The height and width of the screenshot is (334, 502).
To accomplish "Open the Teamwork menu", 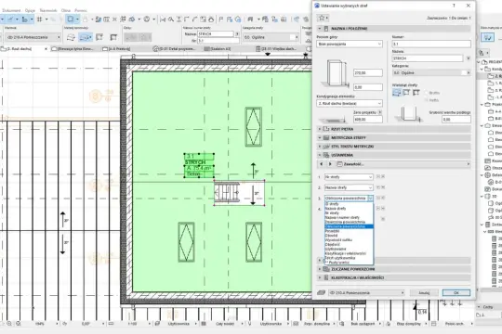I will click(48, 10).
